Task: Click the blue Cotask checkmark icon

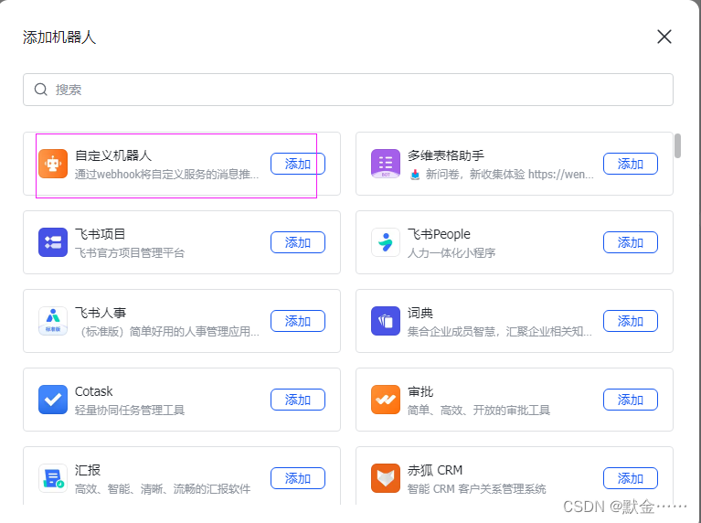Action: pyautogui.click(x=53, y=400)
